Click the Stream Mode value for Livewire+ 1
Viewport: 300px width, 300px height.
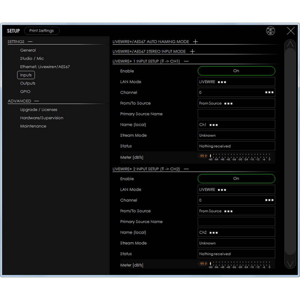[236, 135]
